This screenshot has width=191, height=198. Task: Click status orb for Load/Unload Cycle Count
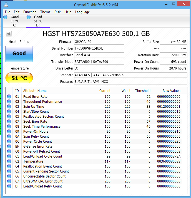coord(9,156)
